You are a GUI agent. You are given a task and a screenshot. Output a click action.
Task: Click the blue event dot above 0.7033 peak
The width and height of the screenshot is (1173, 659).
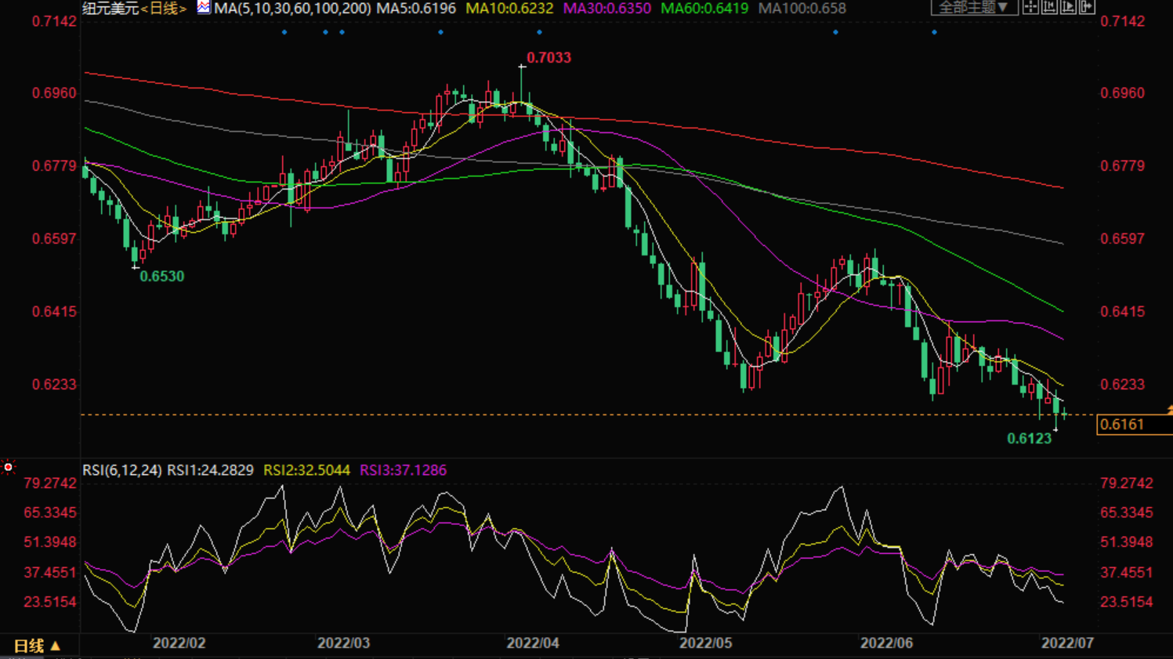click(x=539, y=32)
